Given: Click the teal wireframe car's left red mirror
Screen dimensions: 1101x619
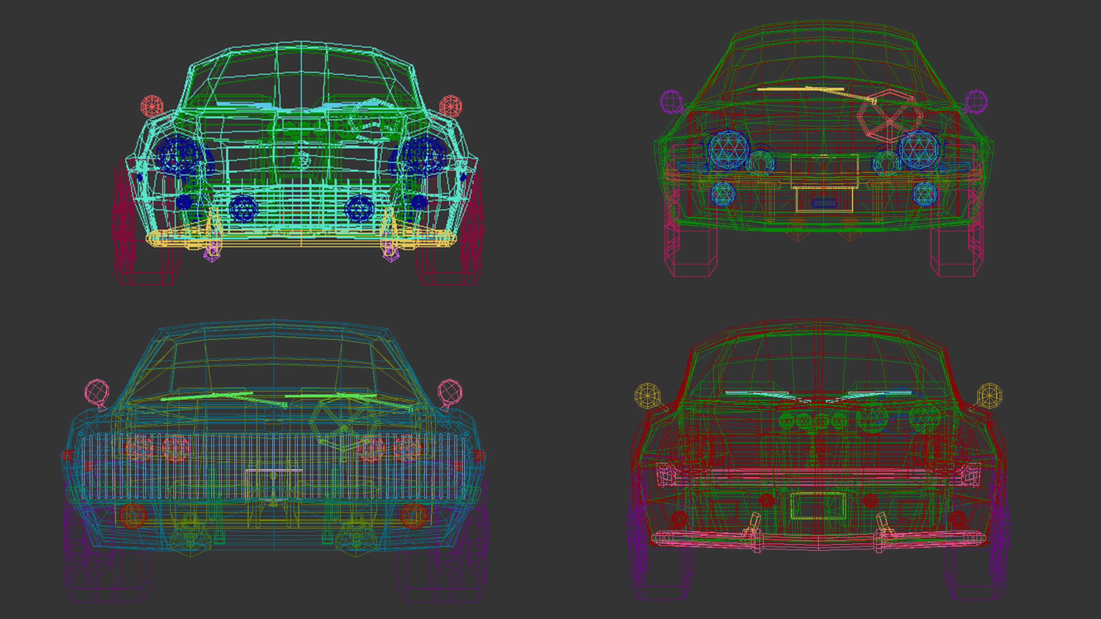Looking at the screenshot, I should click(x=152, y=106).
